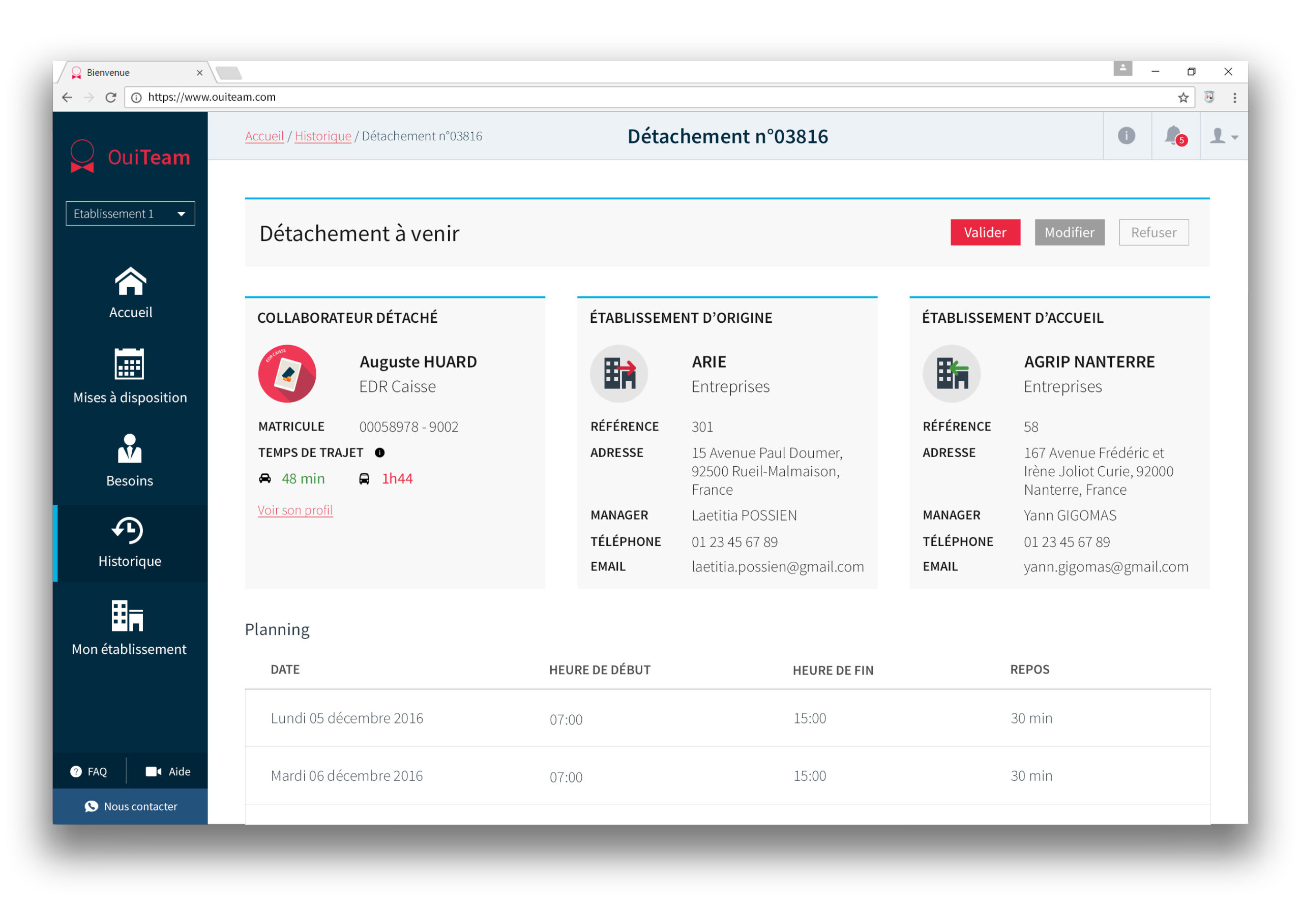1302x910 pixels.
Task: Click manager name Laetitia POSSIEN
Action: (744, 515)
